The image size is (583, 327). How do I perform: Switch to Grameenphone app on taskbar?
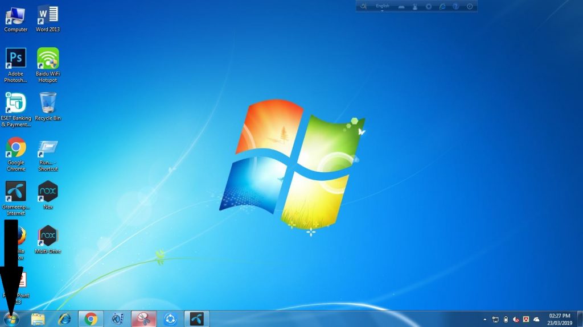pos(196,319)
